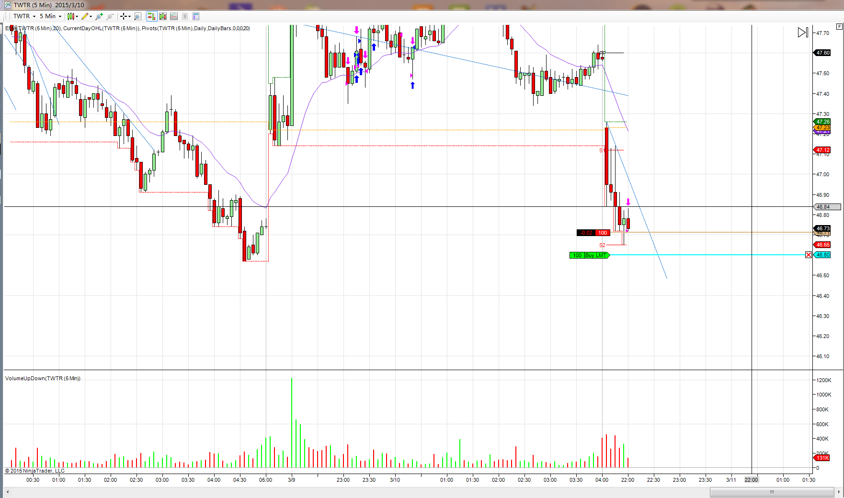Screen dimensions: 844x498
Task: Click the right scroll arrow of horizontal scrollbar
Action: 839,492
